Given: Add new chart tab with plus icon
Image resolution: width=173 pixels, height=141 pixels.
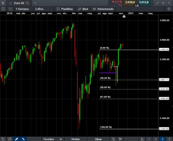Looking at the screenshot, I should 35,3.
